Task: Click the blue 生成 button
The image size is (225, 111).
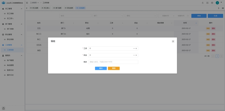Action: (x=215, y=16)
